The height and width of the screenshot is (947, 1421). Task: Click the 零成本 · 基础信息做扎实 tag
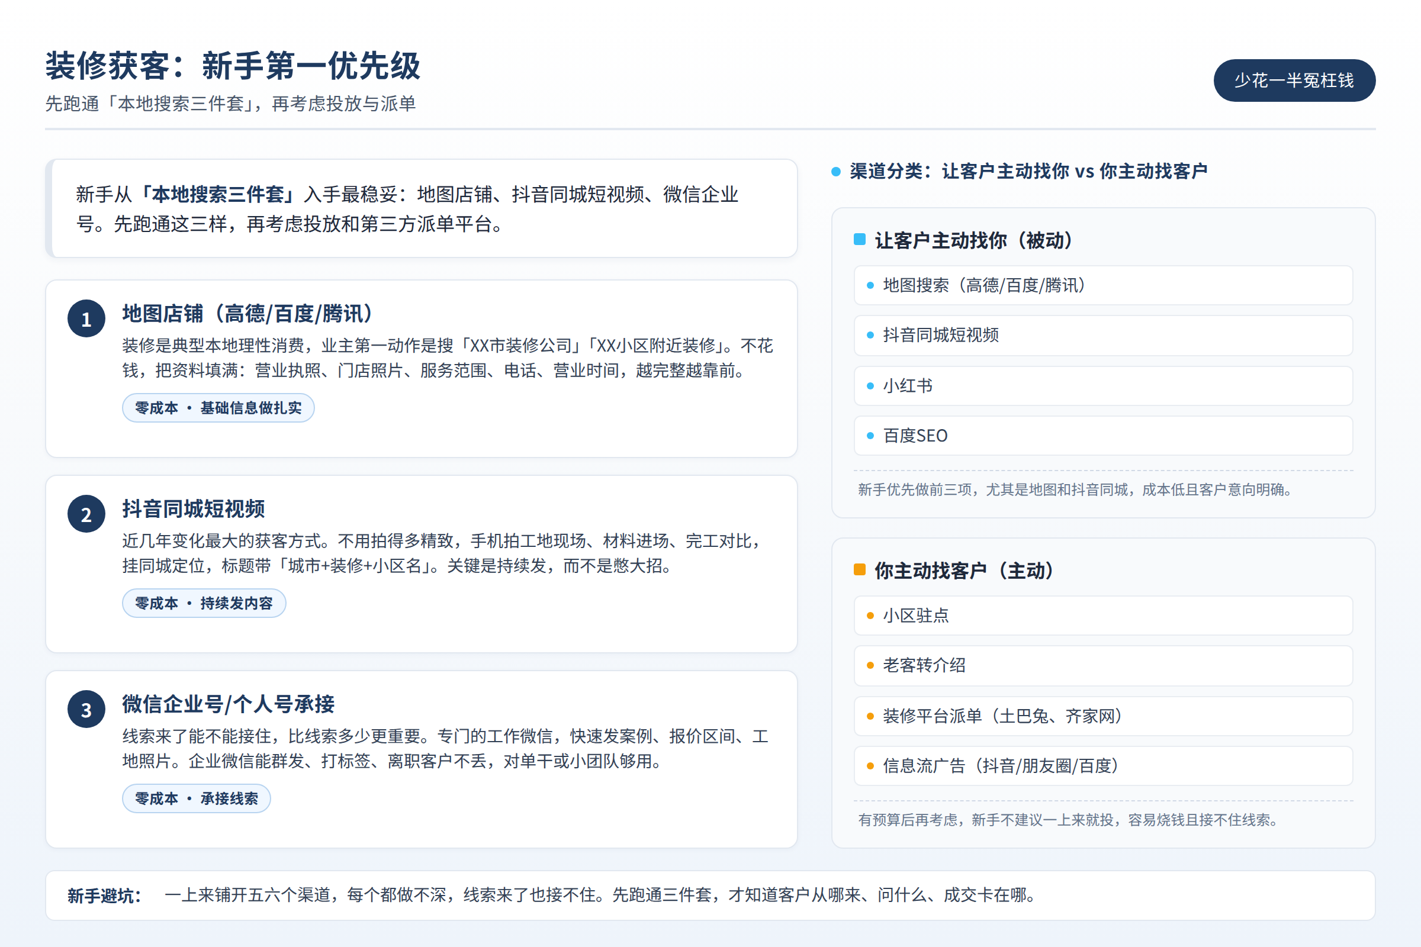218,408
